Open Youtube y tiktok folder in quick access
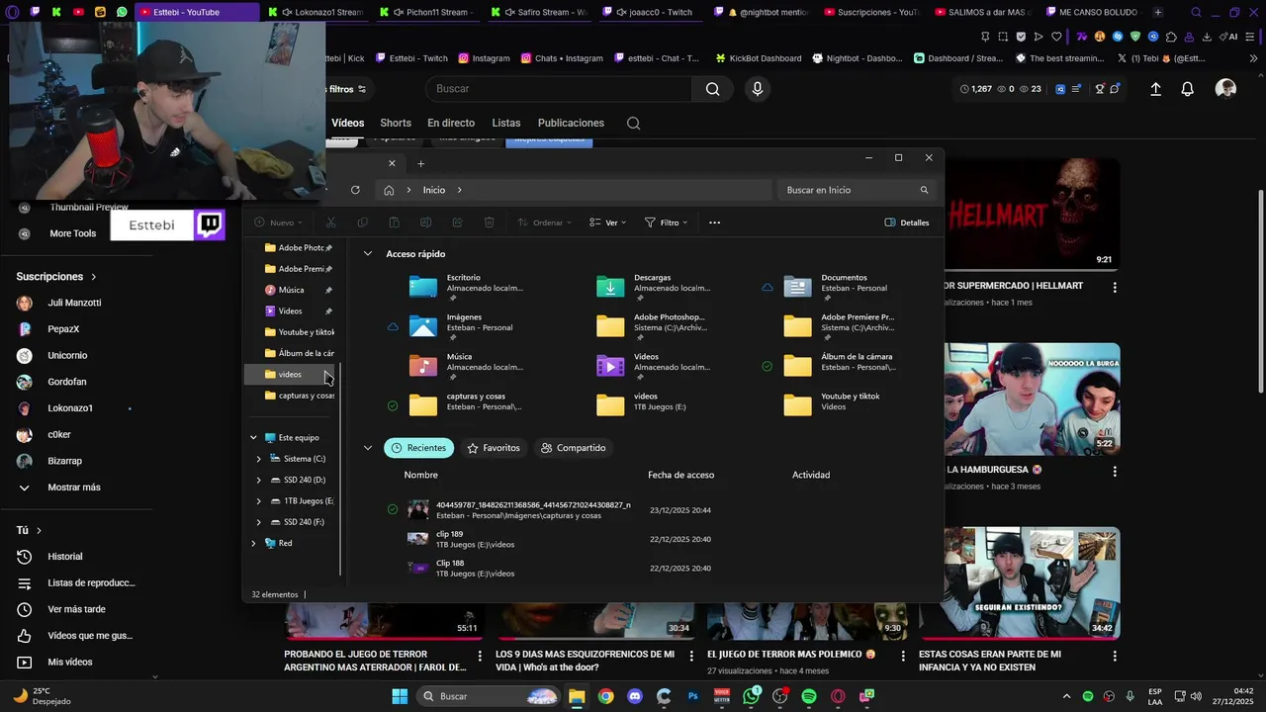1266x712 pixels. coord(841,404)
